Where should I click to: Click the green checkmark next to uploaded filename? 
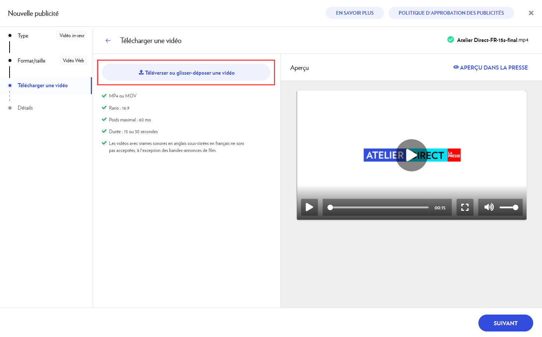pos(450,40)
